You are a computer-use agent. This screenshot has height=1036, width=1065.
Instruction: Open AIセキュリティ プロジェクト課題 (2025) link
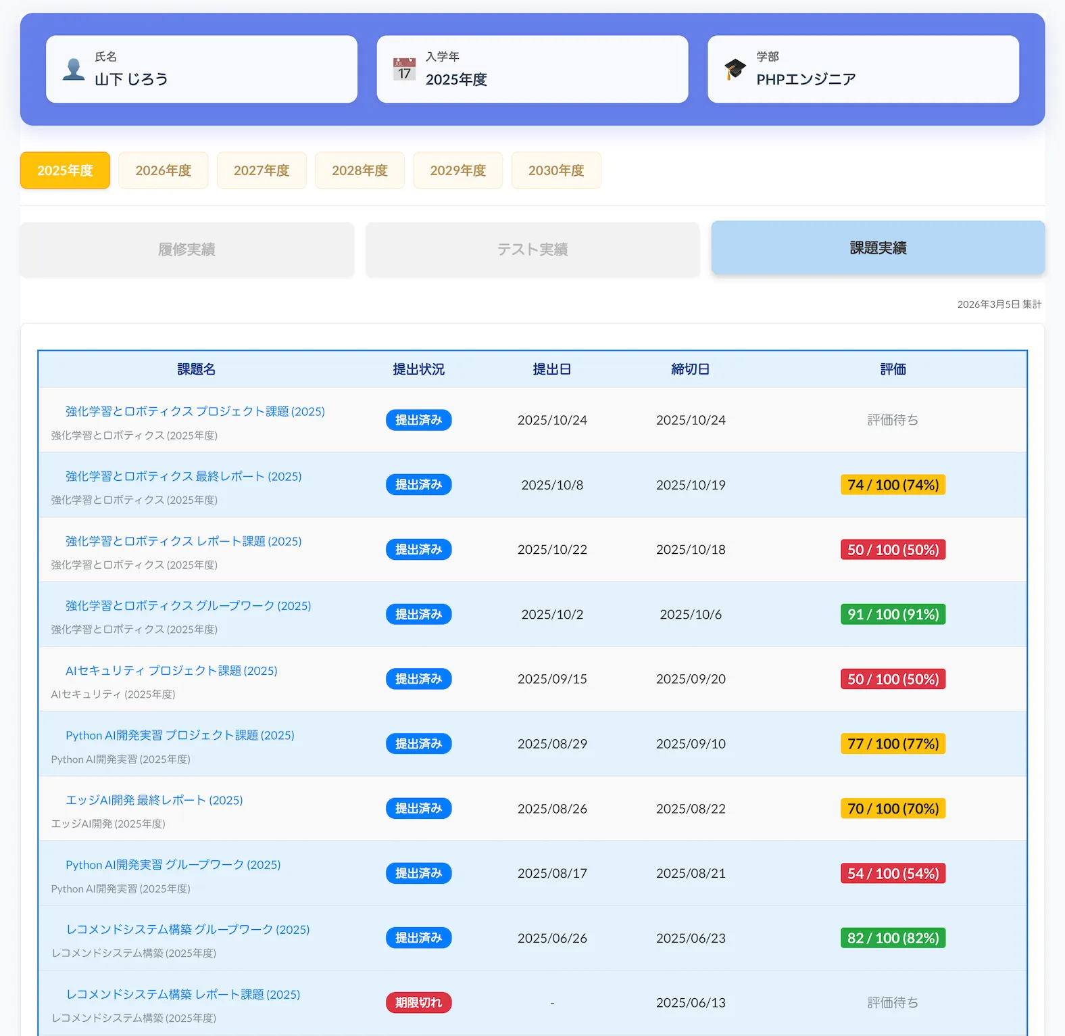pos(171,670)
